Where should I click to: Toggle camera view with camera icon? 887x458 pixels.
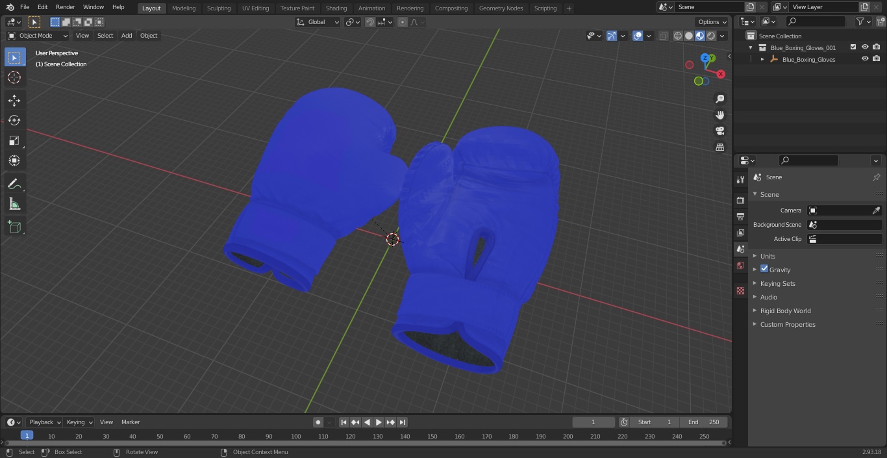[719, 131]
